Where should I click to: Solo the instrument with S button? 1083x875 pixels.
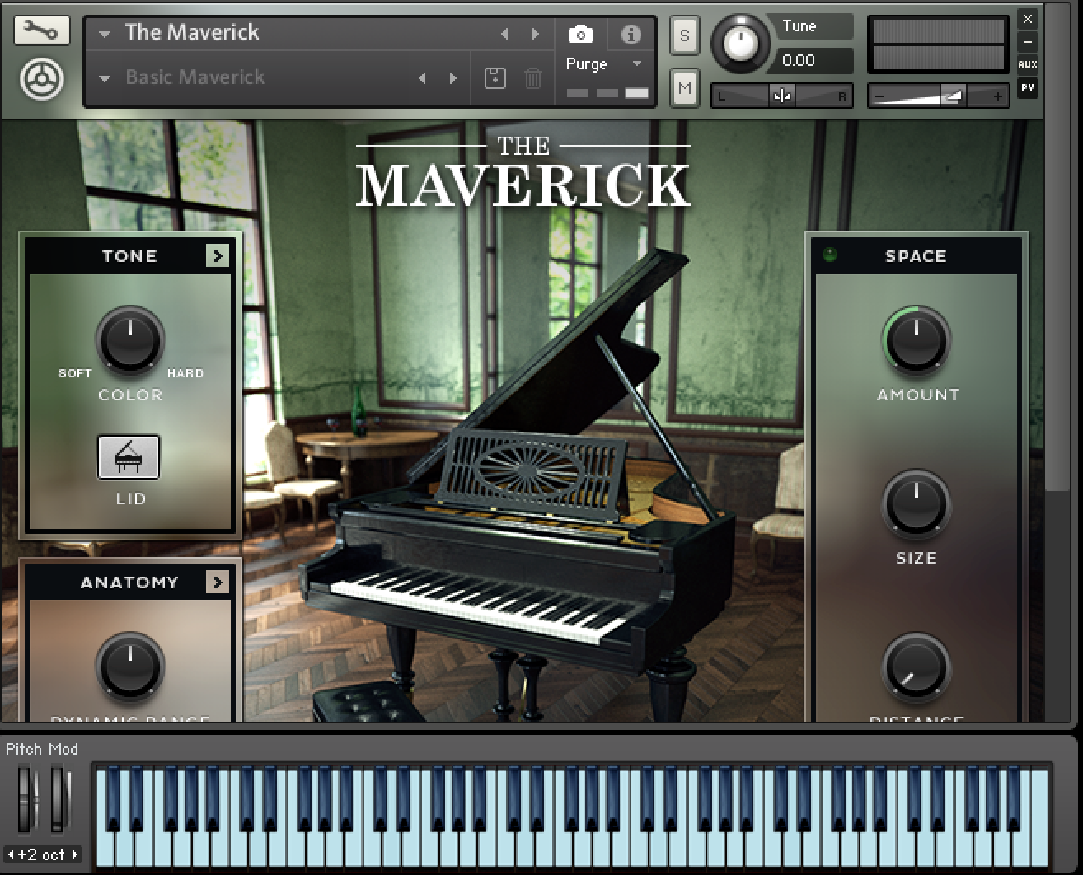[x=685, y=35]
